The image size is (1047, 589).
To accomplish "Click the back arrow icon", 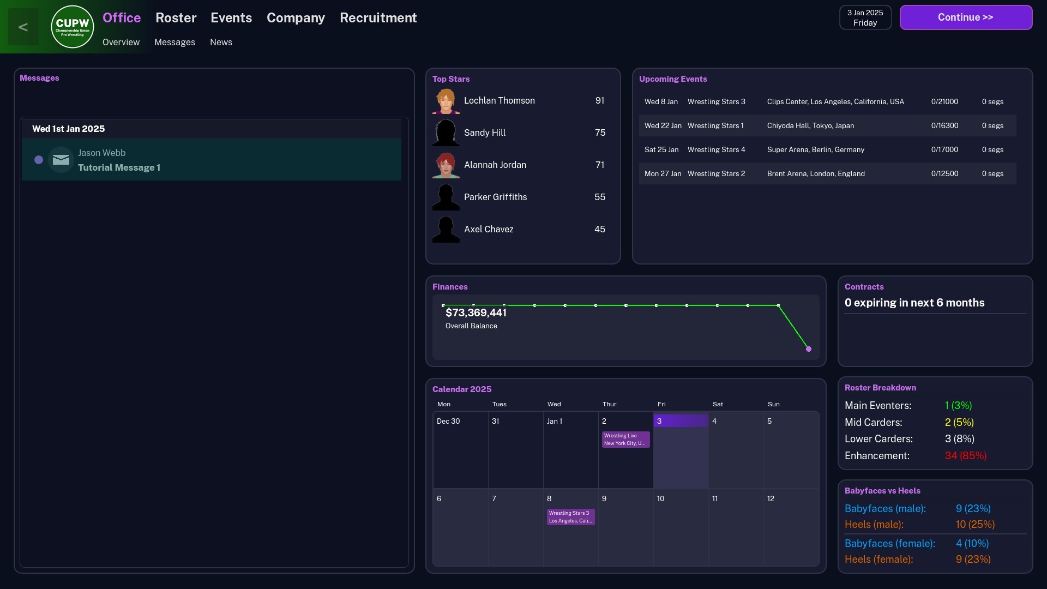I will 23,26.
